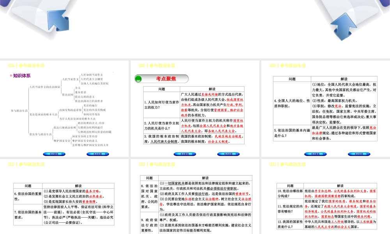
Task: Open the 知识体系 mind-map slide
Action: (64, 108)
